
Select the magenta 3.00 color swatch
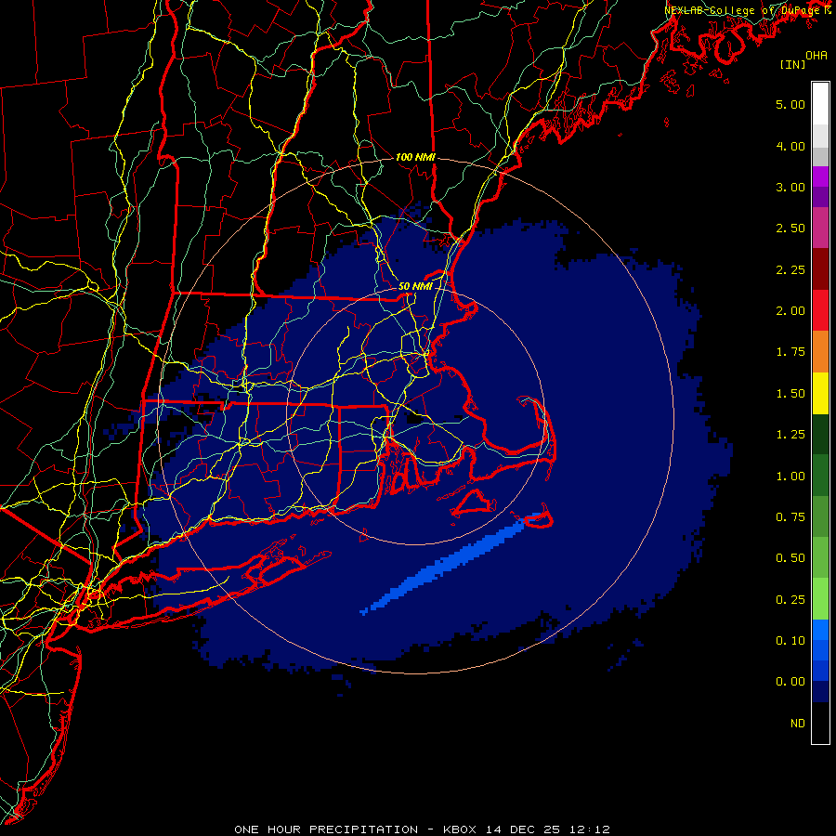click(x=820, y=176)
